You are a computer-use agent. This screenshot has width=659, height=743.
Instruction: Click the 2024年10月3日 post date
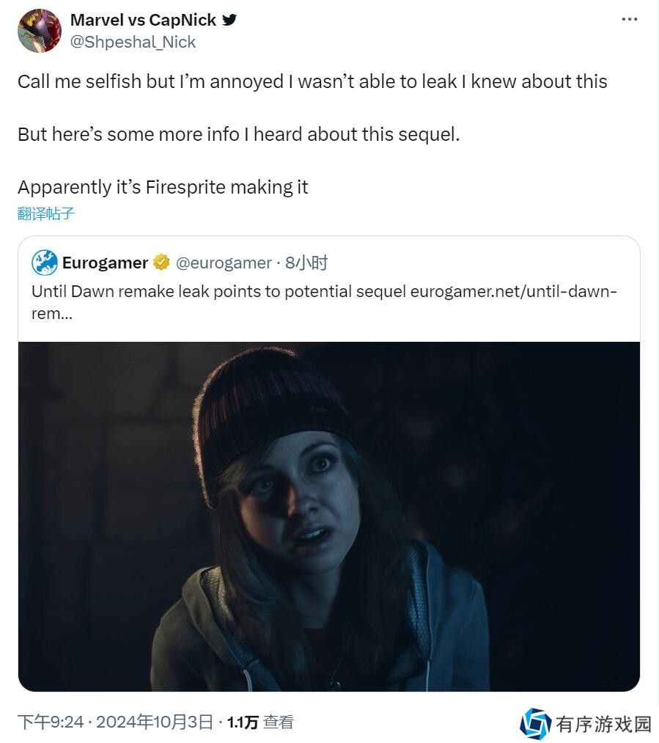155,722
